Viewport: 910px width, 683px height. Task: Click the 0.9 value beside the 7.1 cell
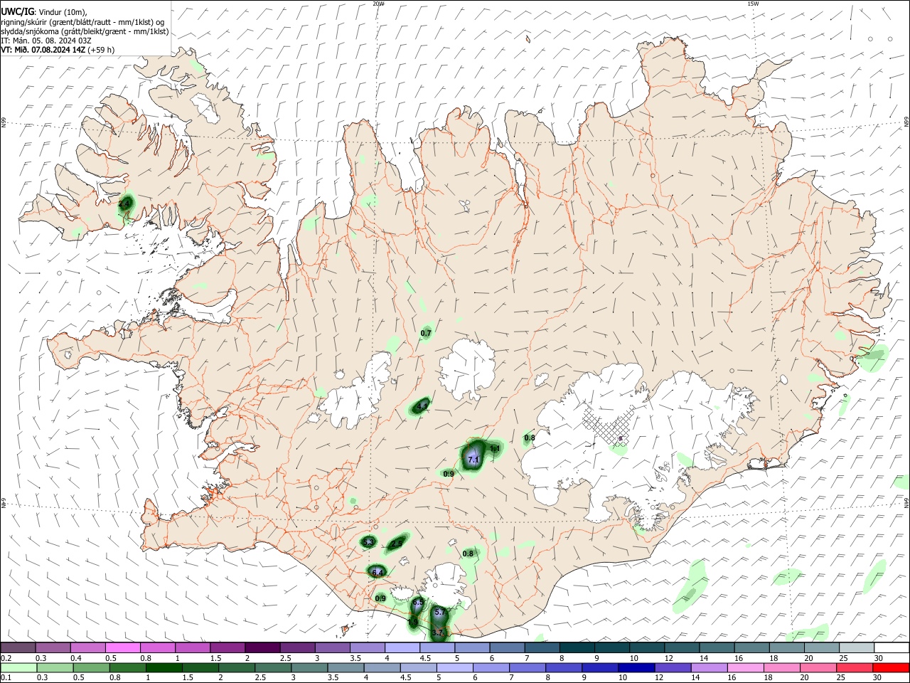pyautogui.click(x=449, y=474)
